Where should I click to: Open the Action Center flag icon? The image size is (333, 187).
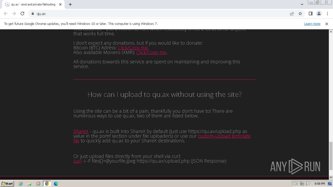click(308, 184)
